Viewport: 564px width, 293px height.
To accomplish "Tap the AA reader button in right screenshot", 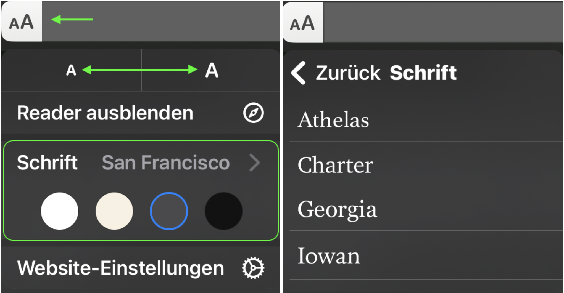I will point(302,23).
